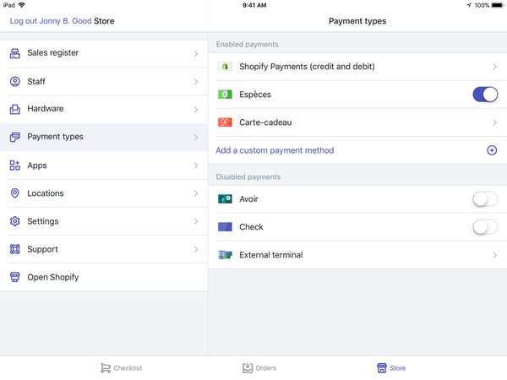
Task: Click the Settings gear icon
Action: point(14,221)
